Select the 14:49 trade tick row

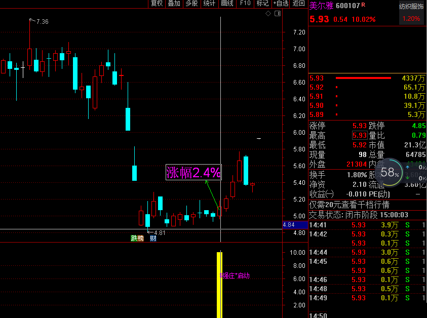[x=367, y=298]
